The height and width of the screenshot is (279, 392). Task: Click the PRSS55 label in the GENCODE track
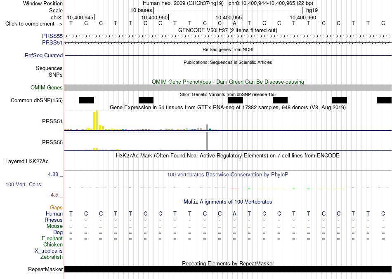[52, 36]
